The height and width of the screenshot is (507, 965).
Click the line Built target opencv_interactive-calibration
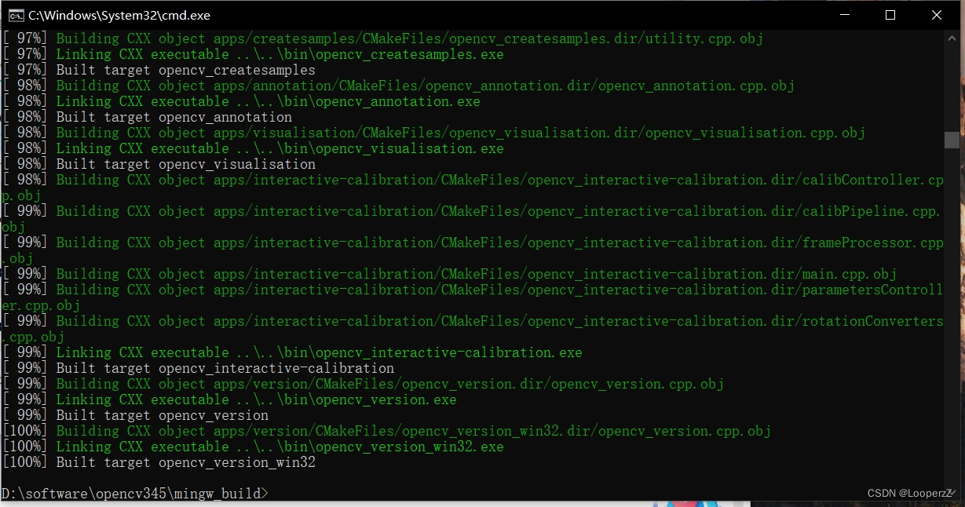tap(198, 368)
